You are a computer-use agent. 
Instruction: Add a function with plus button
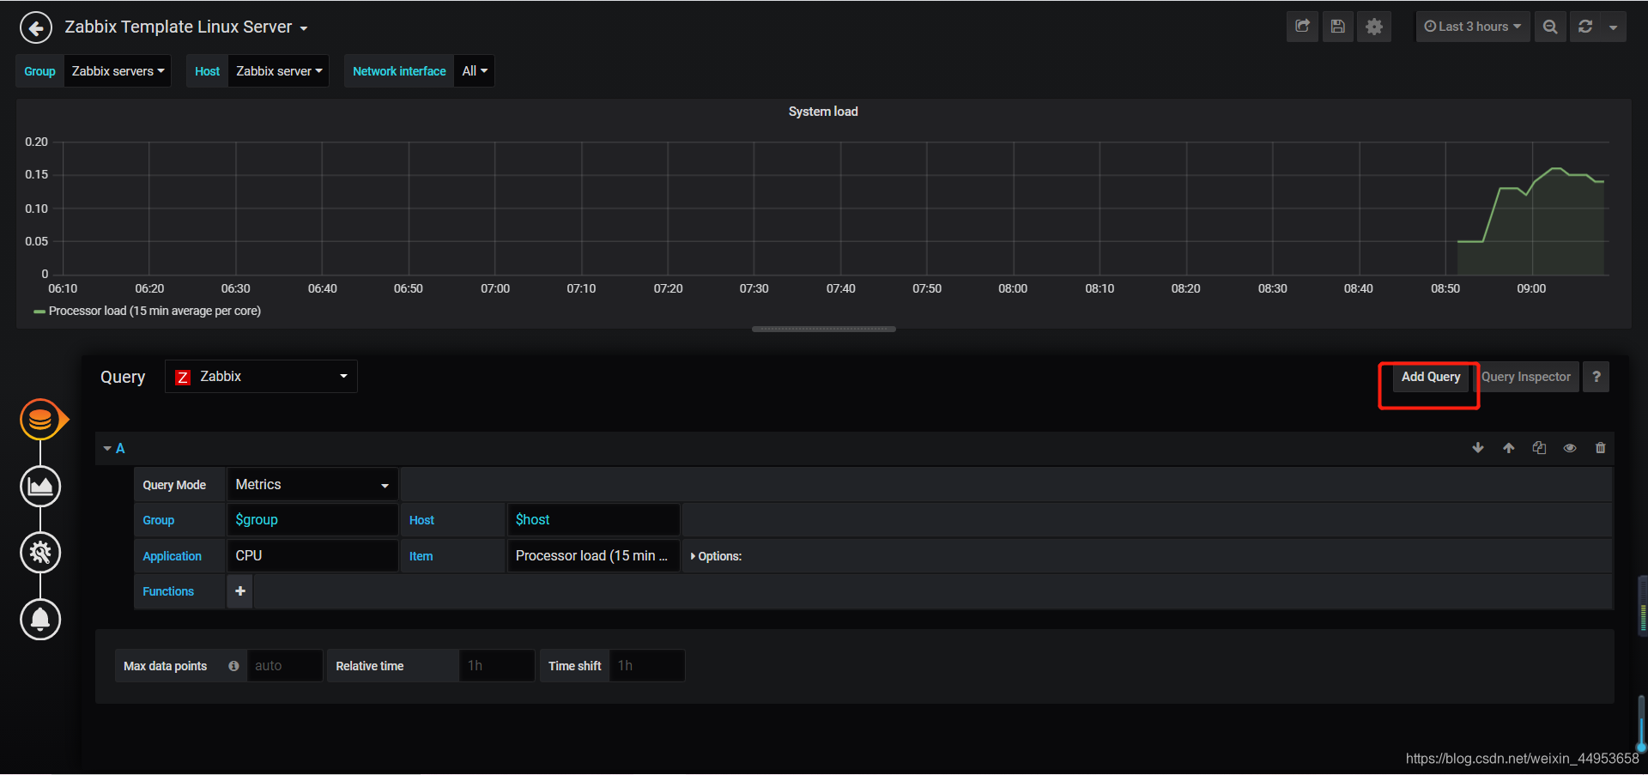240,591
